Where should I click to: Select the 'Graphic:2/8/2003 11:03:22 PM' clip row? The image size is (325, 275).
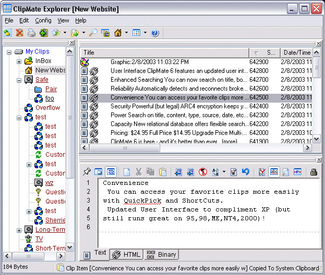pos(196,62)
